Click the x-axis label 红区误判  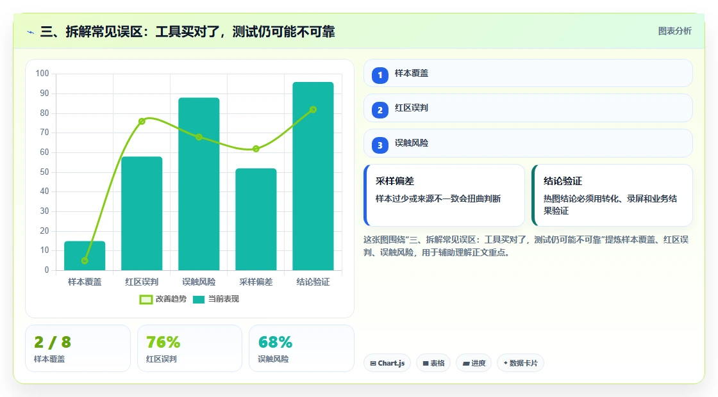142,282
